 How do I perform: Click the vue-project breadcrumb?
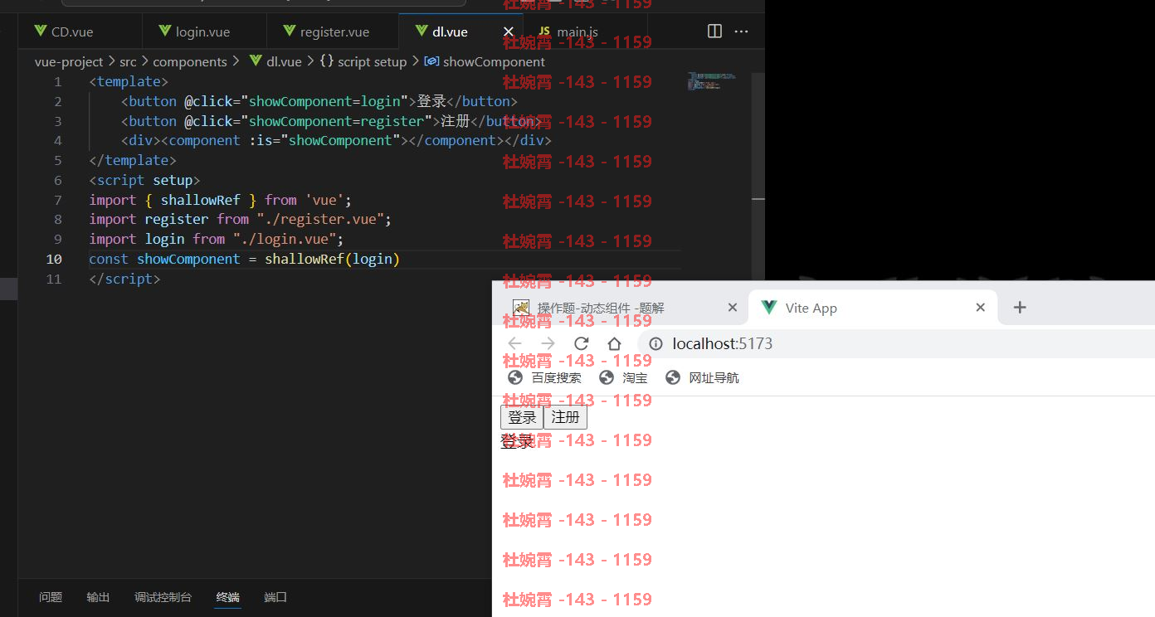69,61
